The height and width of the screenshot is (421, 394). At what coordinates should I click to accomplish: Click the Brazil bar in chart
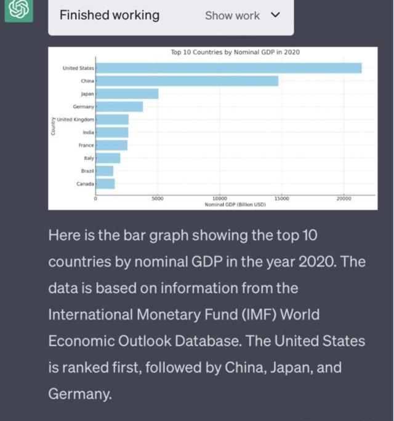point(105,171)
